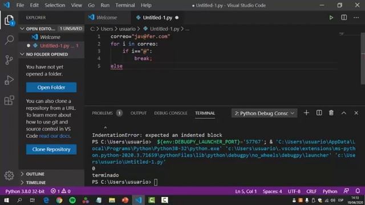365x205 pixels.
Task: Kill the terminal with trash icon
Action: coord(331,113)
